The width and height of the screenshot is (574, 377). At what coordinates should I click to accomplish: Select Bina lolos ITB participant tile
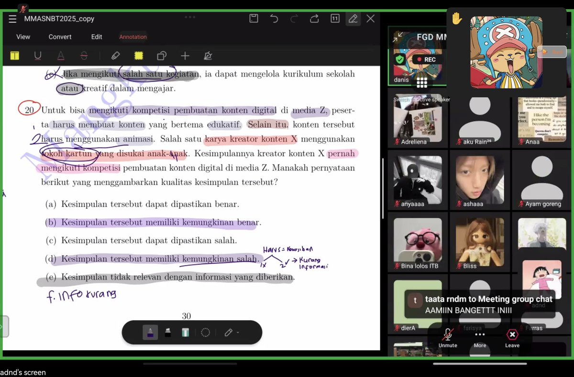point(418,242)
